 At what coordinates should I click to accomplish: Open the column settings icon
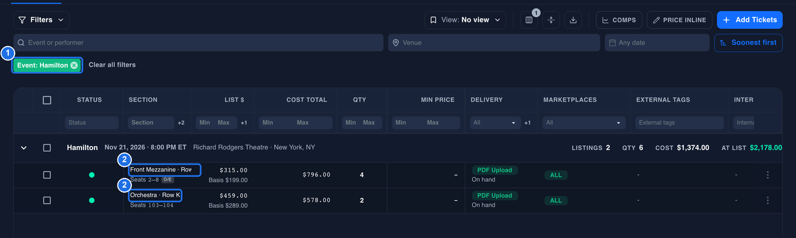tap(529, 20)
